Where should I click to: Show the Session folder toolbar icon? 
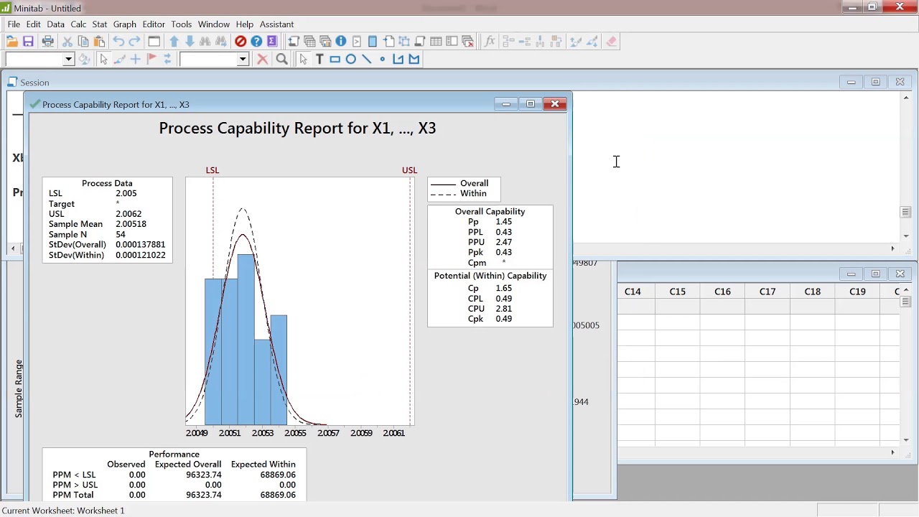[x=294, y=42]
